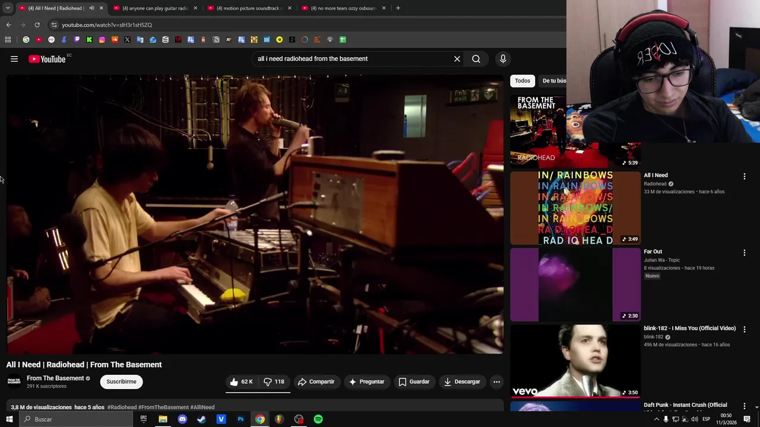Play the 'Far Out' purple thumbnail

click(x=575, y=285)
